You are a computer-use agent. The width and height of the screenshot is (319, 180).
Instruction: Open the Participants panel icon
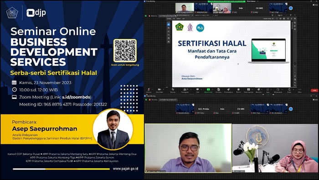[x=185, y=89]
